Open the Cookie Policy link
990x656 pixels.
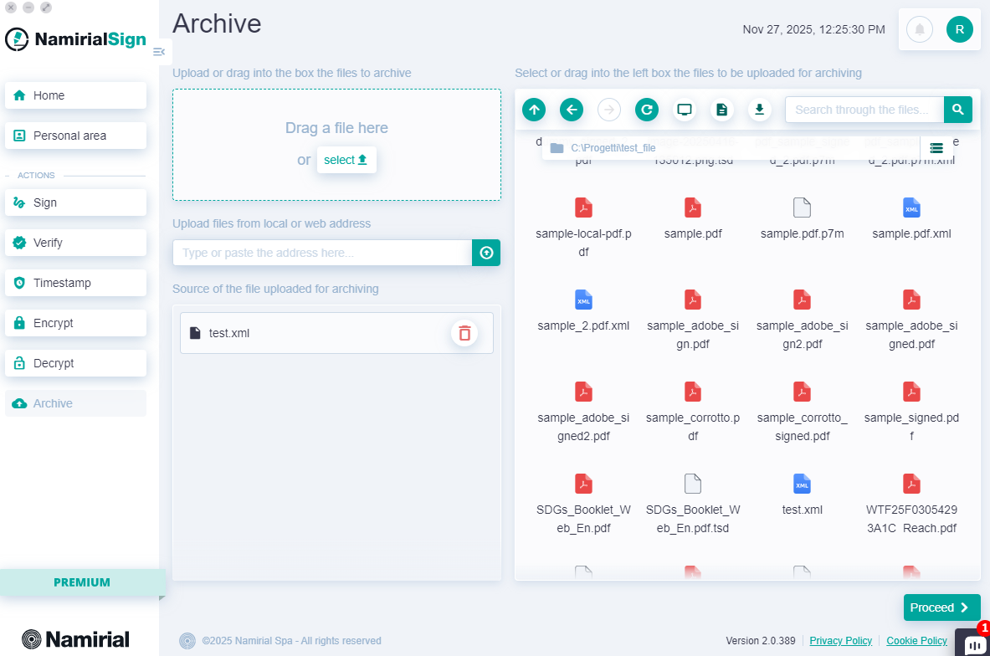[916, 640]
